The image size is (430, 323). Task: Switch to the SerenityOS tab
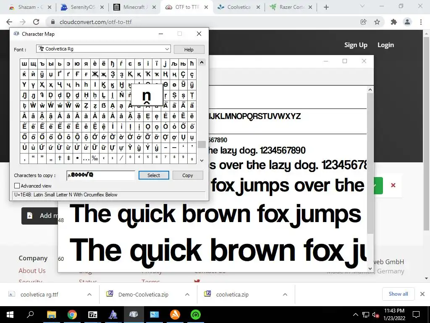(x=83, y=7)
